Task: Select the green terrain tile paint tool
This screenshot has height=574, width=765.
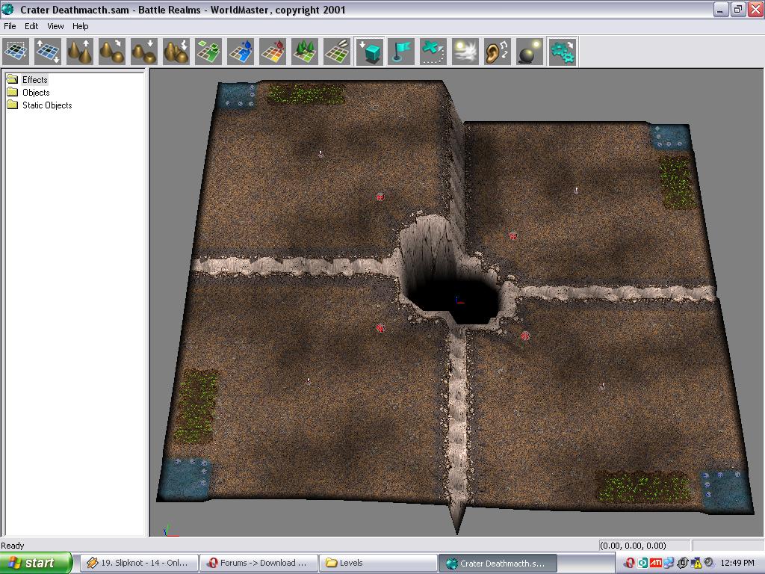Action: (209, 52)
